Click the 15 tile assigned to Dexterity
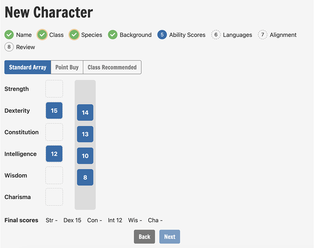This screenshot has height=248, width=314. 54,110
